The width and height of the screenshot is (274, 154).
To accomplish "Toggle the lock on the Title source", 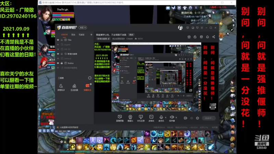I will pyautogui.click(x=62, y=40).
